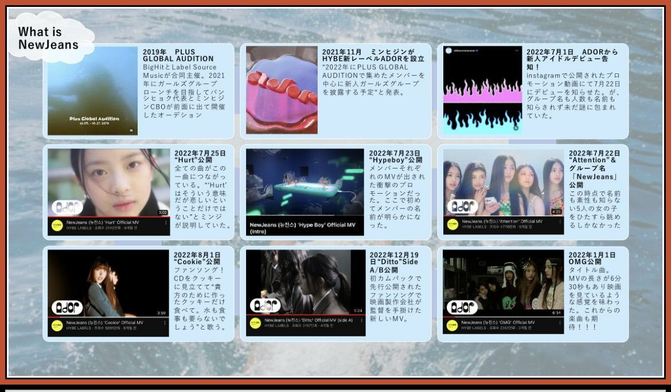
Task: Click the paragraph starting 'BigHitとLabel Source Music'
Action: (x=184, y=91)
